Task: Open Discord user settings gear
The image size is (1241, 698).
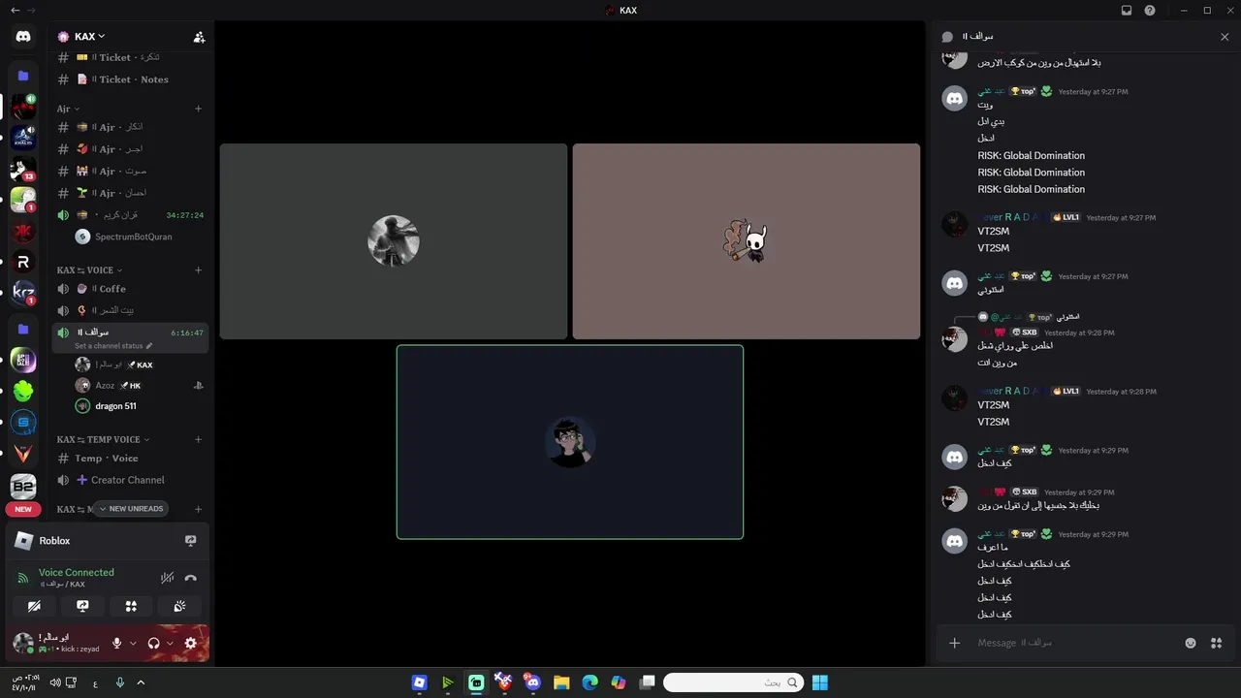Action: coord(190,643)
